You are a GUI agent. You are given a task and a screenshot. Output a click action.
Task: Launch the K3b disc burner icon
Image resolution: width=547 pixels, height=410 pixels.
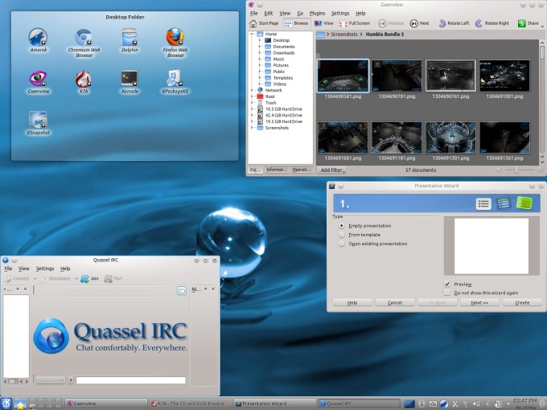[82, 79]
